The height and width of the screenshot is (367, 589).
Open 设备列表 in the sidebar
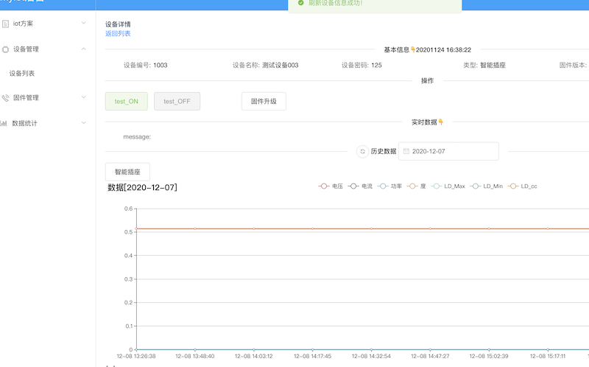click(x=22, y=74)
